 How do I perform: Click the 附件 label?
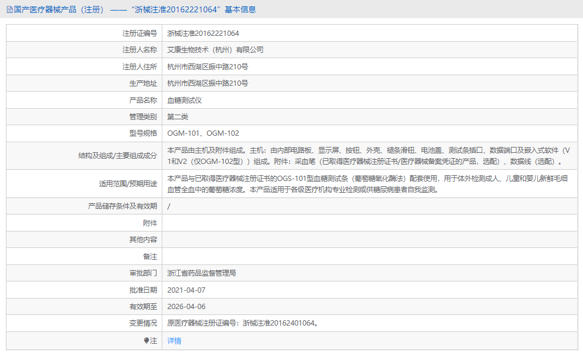click(x=150, y=223)
